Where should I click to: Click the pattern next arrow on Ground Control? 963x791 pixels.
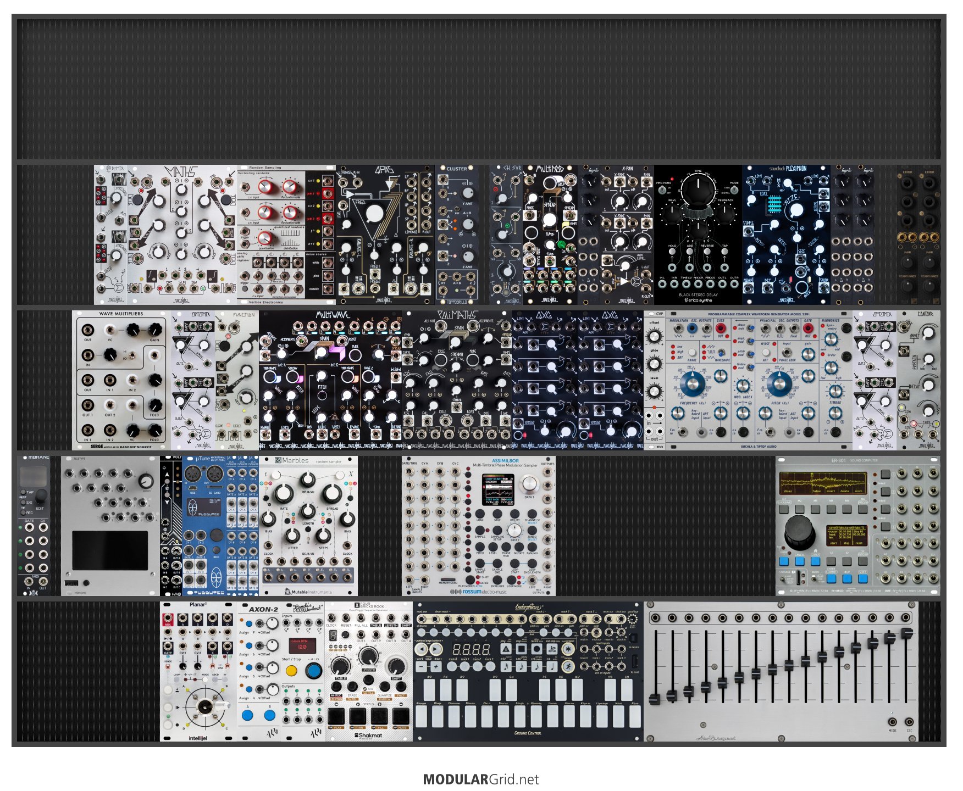(x=436, y=649)
